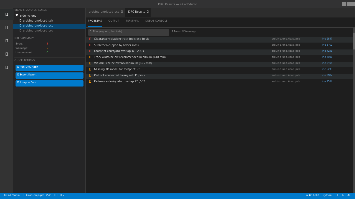Select 'Missing 3D model for footprint: R3'
355x199 pixels.
click(x=117, y=69)
